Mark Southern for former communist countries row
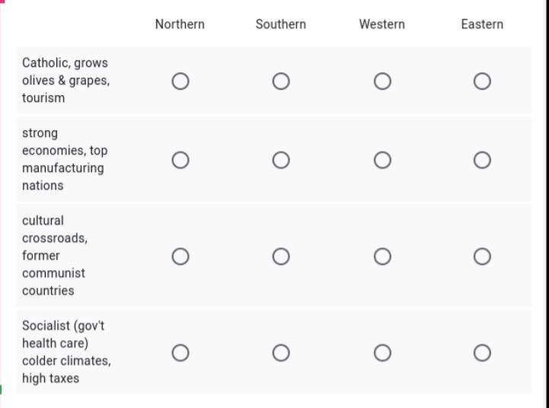Viewport: 549px width, 408px height. point(281,257)
